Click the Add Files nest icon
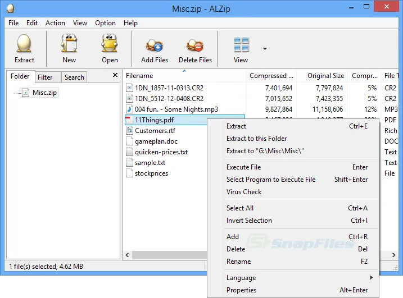This screenshot has height=298, width=403. tap(155, 45)
